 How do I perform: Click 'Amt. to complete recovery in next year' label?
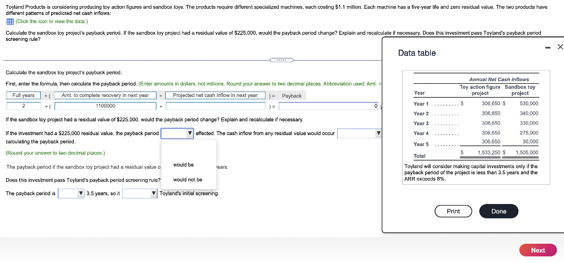click(x=105, y=95)
